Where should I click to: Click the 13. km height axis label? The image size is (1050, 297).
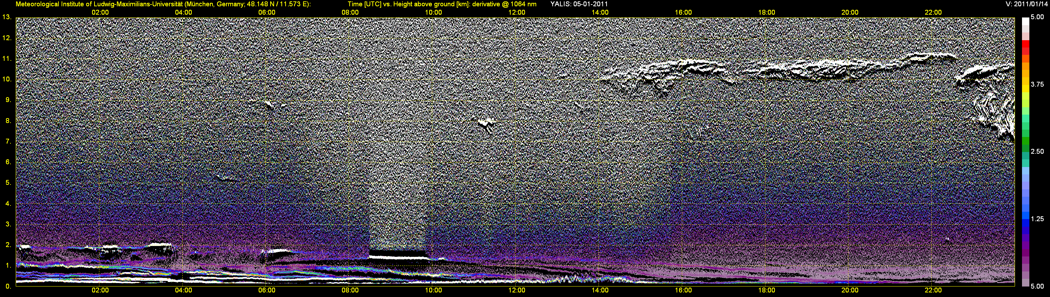[x=7, y=17]
